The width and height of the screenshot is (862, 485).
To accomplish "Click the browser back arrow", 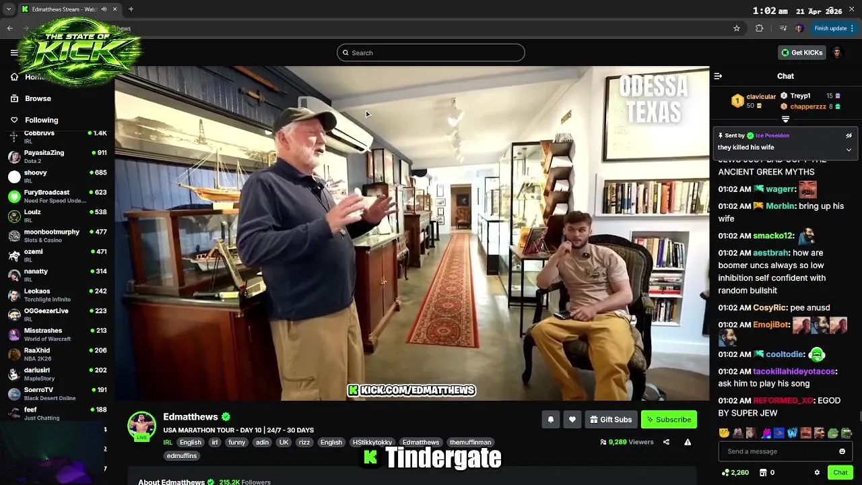I will pos(10,28).
